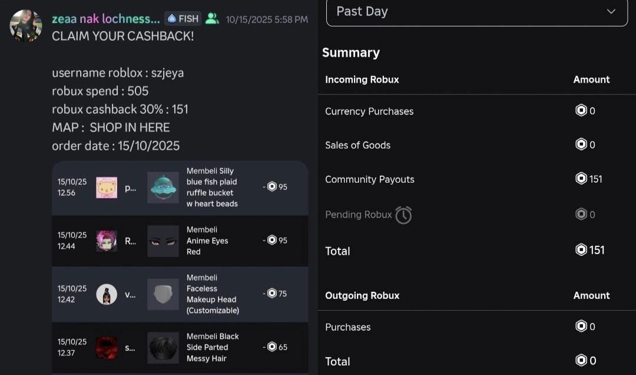Viewport: 636px width, 375px height.
Task: Open the pink-haired seller avatar thumbnail
Action: [107, 241]
